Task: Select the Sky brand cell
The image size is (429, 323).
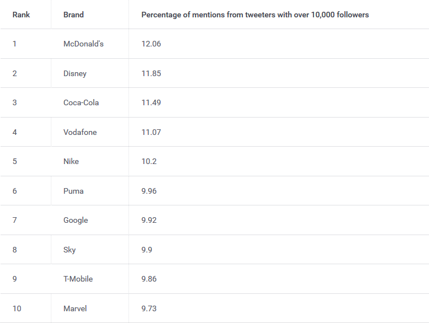Action: tap(69, 250)
